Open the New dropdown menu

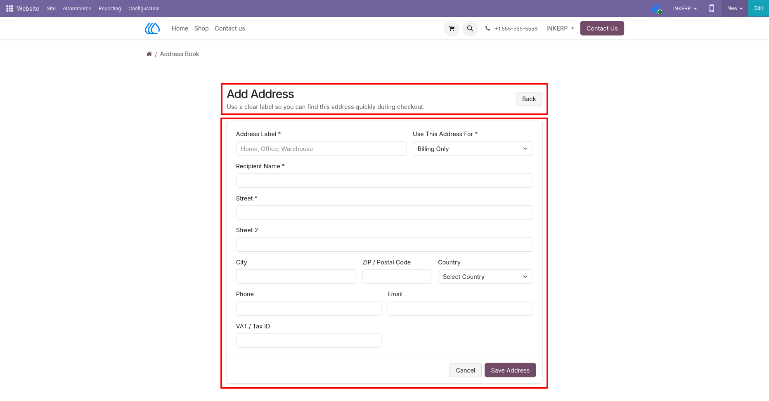pos(735,8)
